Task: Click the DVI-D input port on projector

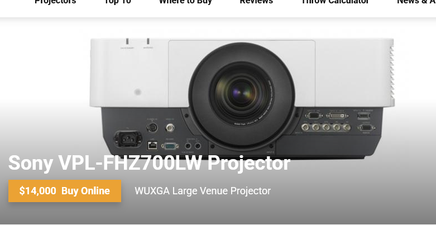Action: pos(337,115)
